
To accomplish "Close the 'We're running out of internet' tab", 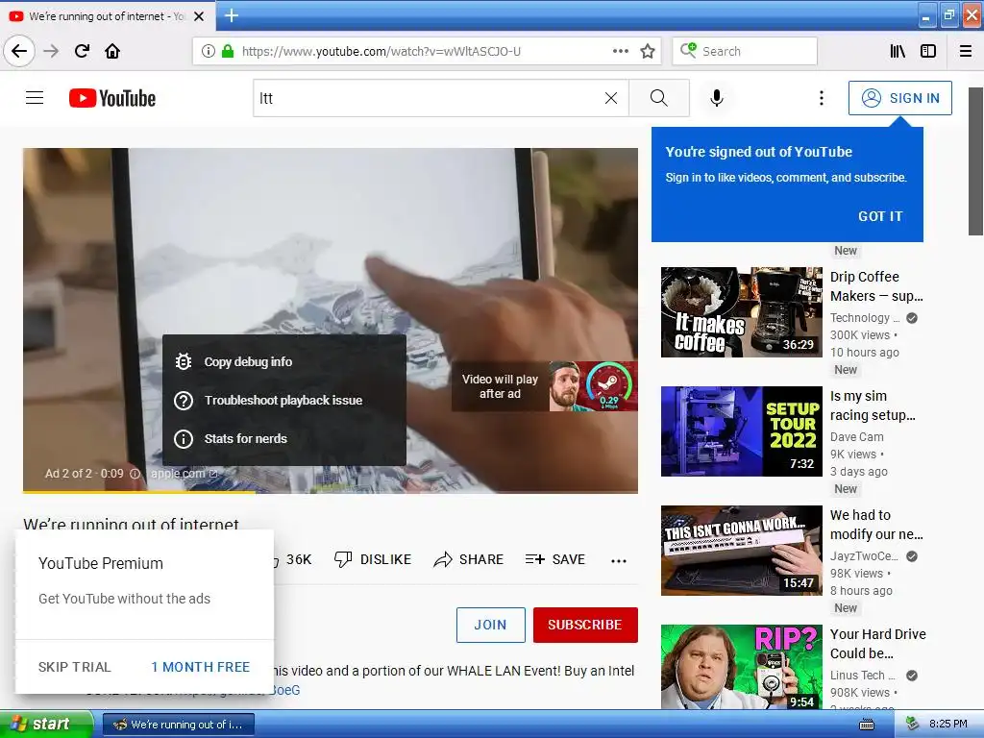I will pyautogui.click(x=199, y=16).
